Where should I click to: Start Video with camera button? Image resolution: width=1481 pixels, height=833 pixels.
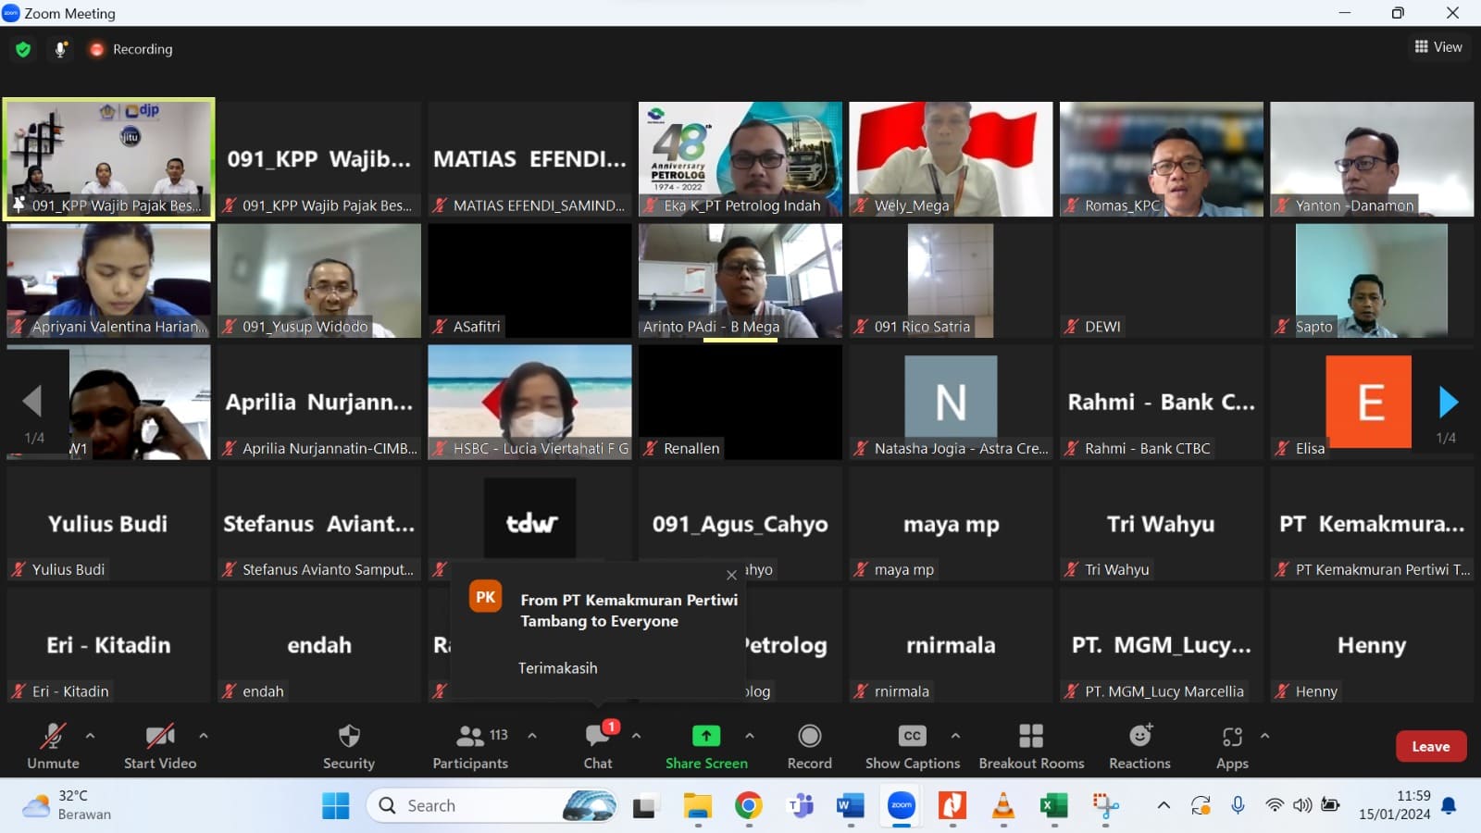click(160, 745)
